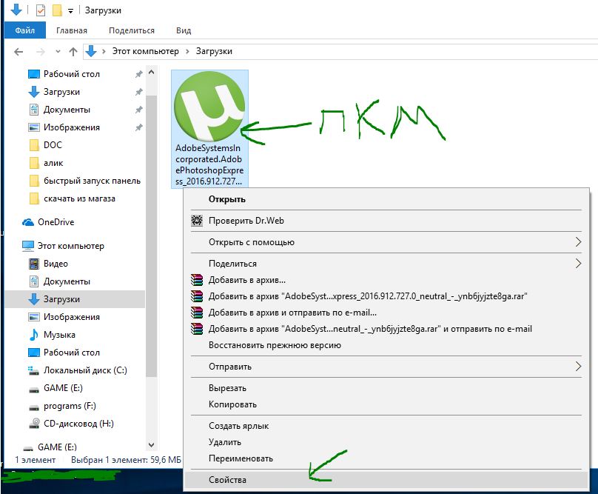Click Загрузки breadcrumb in address bar

[214, 51]
